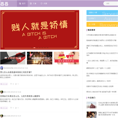Open the second post author's green avatar
The height and width of the screenshot is (118, 118).
click(x=2, y=92)
